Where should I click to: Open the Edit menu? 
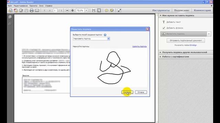click(21, 6)
